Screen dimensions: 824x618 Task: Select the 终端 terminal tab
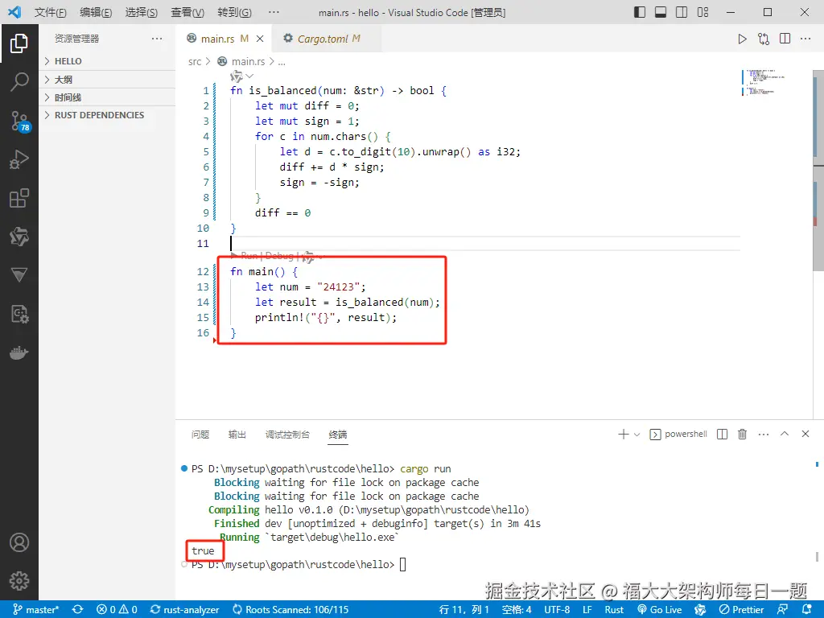pyautogui.click(x=338, y=435)
